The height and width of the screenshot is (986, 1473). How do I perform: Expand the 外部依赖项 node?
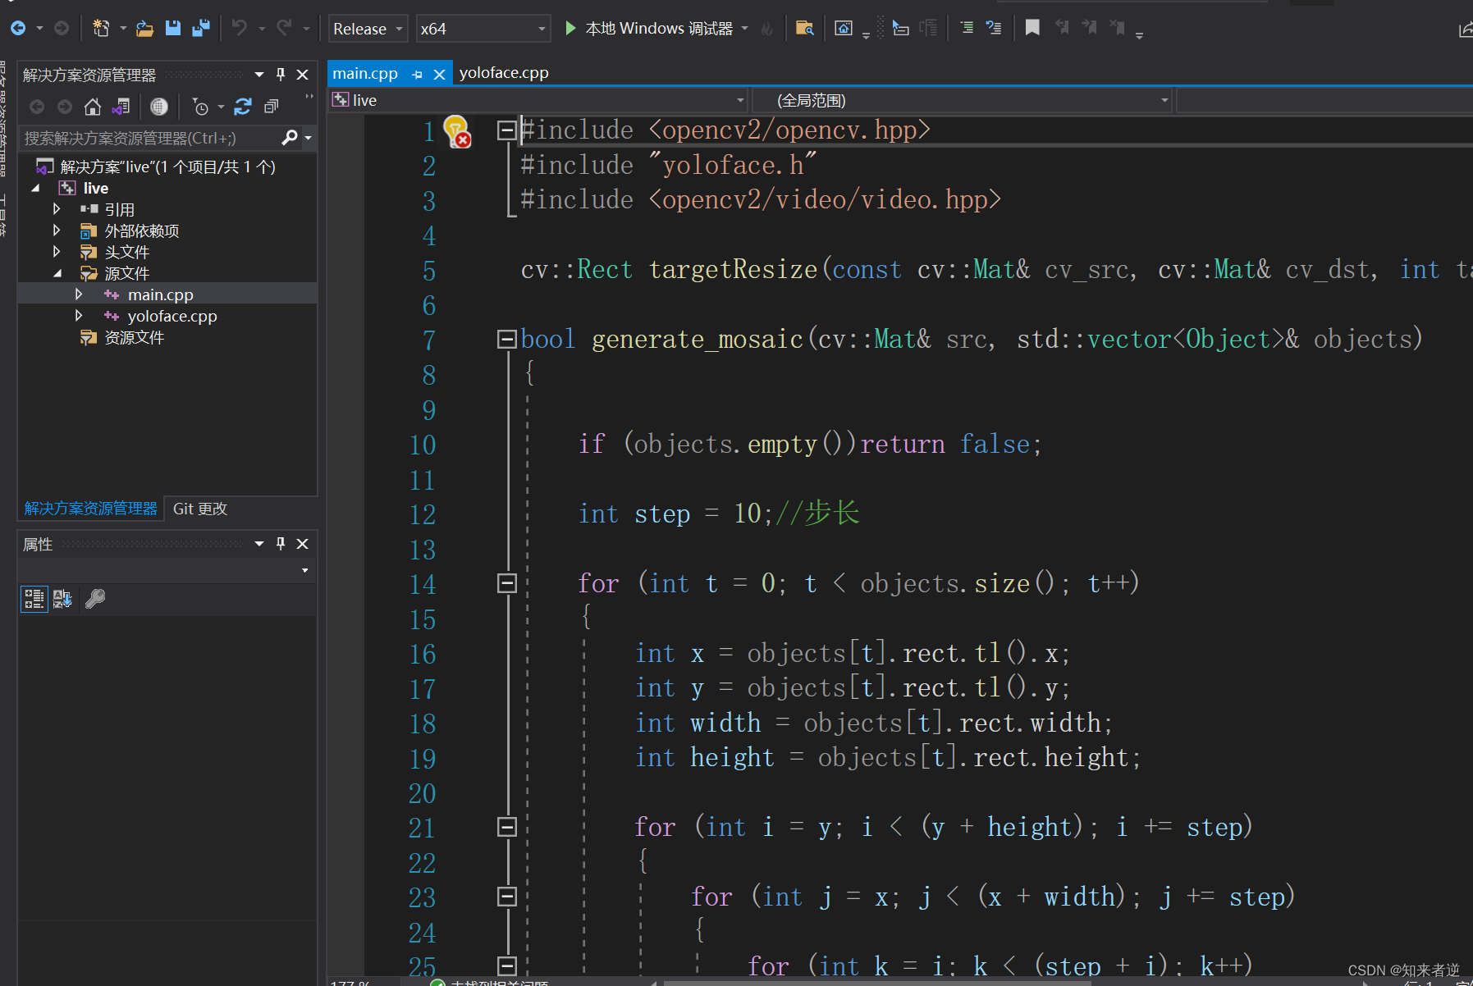pyautogui.click(x=57, y=231)
